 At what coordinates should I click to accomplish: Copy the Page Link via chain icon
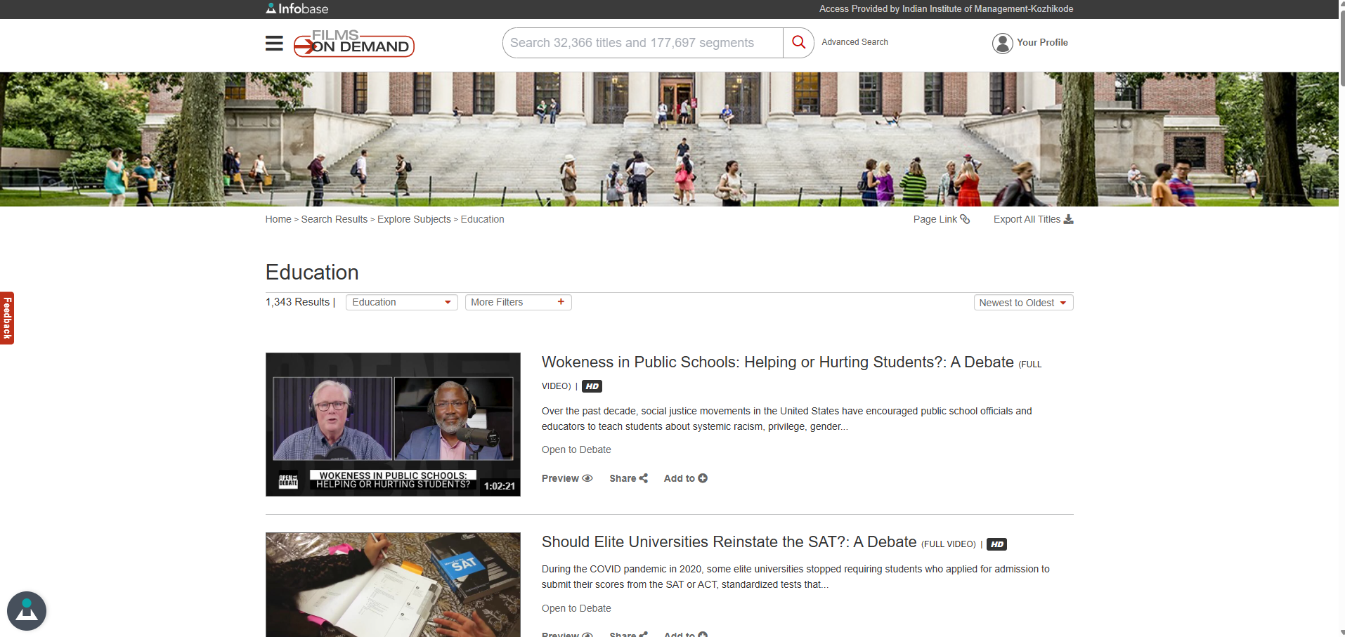point(965,219)
